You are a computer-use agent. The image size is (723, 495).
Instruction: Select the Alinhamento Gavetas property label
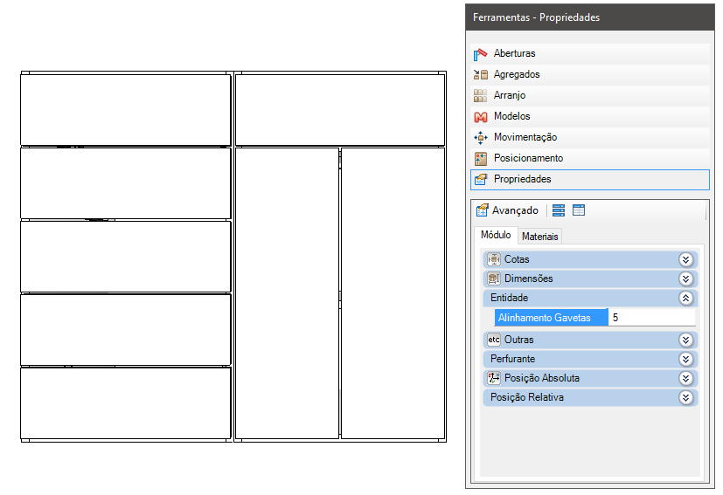(552, 318)
